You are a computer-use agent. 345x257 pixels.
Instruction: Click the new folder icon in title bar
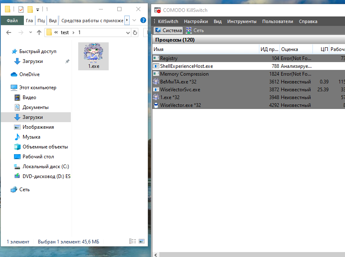30,9
